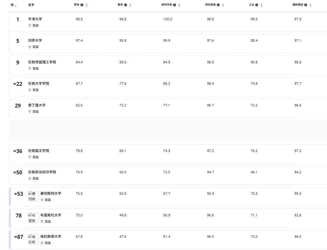
Task: Click the info icon beside 整体 header
Action: [x=82, y=5]
